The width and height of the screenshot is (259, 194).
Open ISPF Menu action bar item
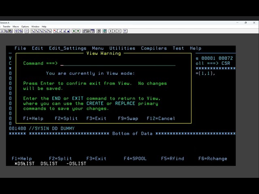(98, 48)
